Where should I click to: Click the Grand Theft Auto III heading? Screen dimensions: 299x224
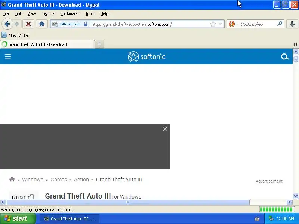78,196
